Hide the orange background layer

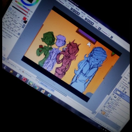tap(101, 111)
